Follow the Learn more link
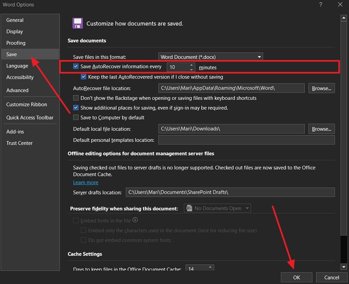Image resolution: width=349 pixels, height=284 pixels. tap(86, 182)
